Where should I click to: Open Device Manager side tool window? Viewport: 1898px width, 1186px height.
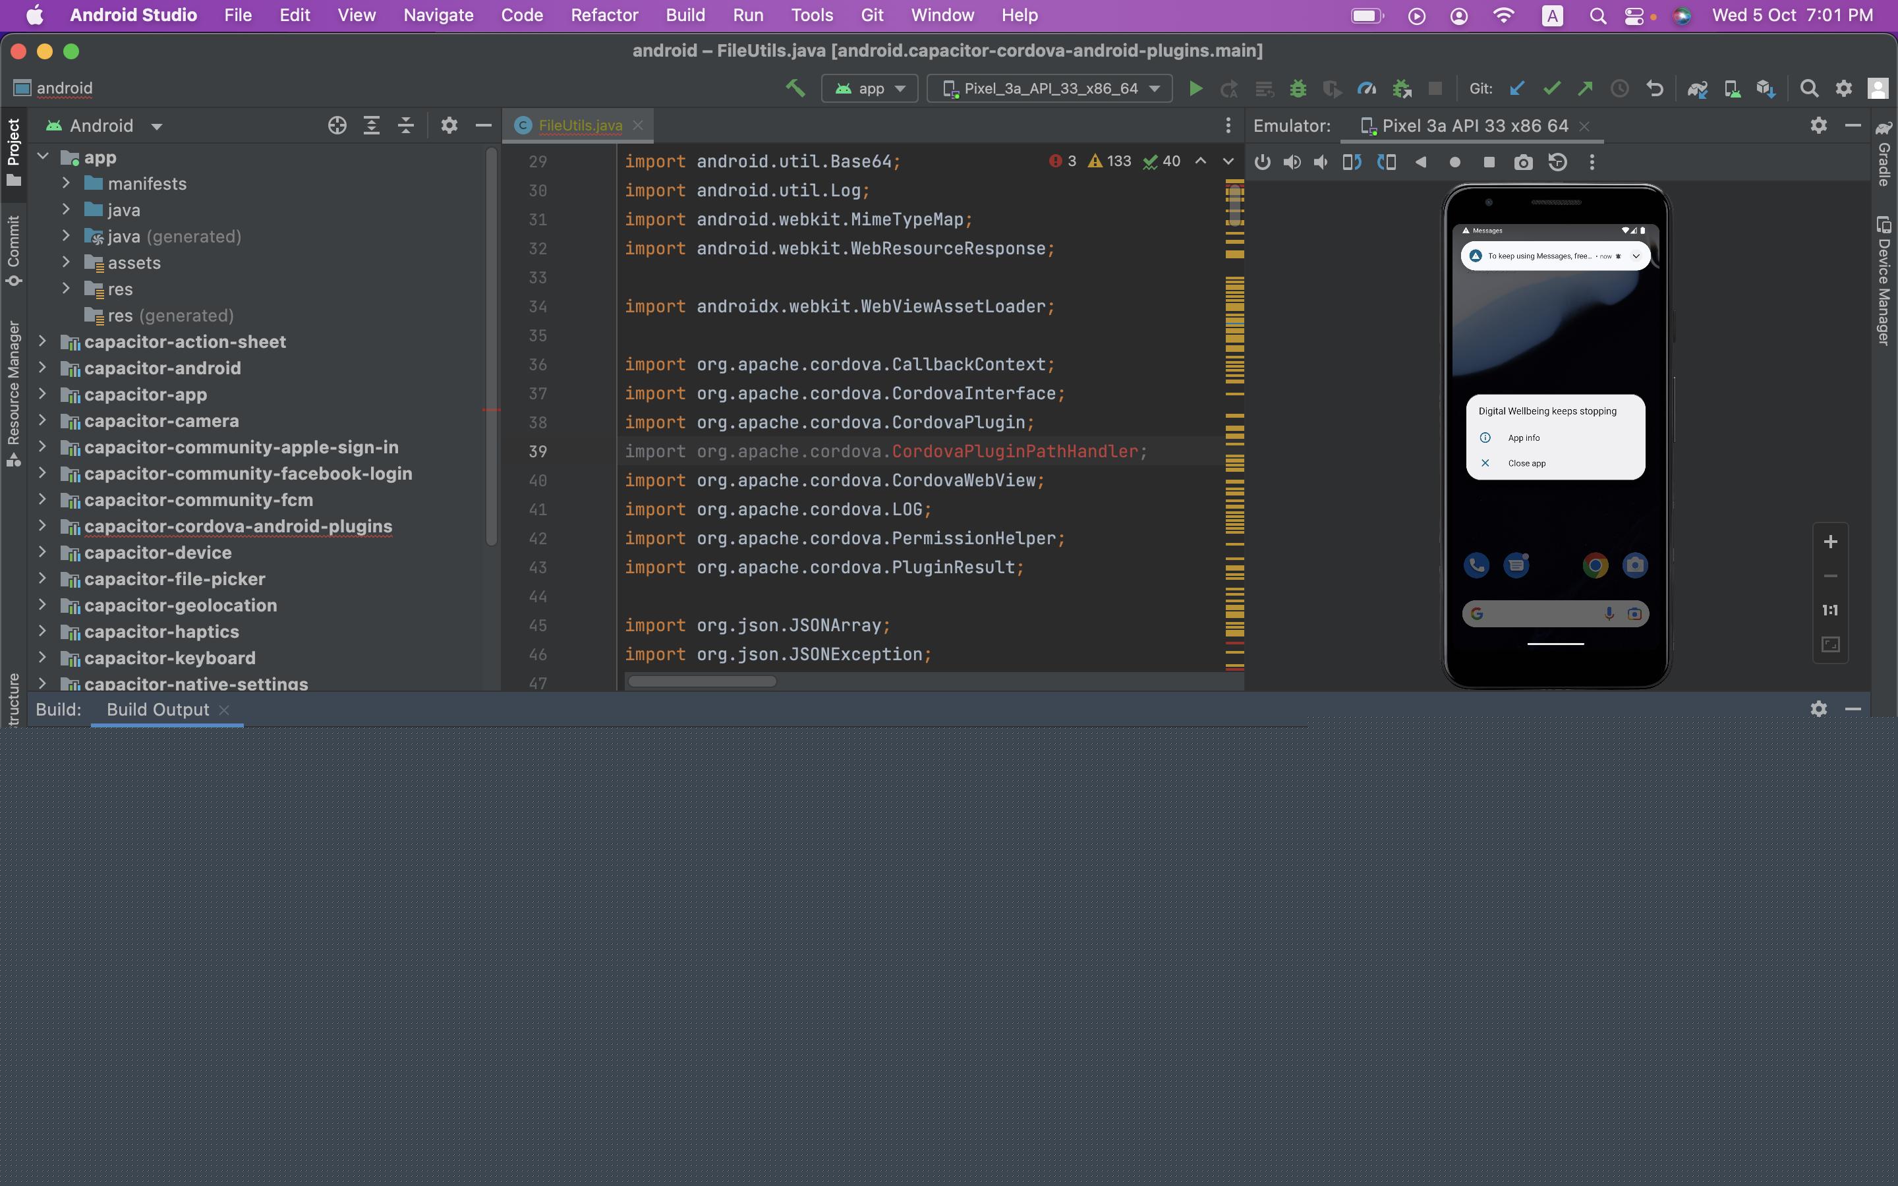click(1884, 281)
